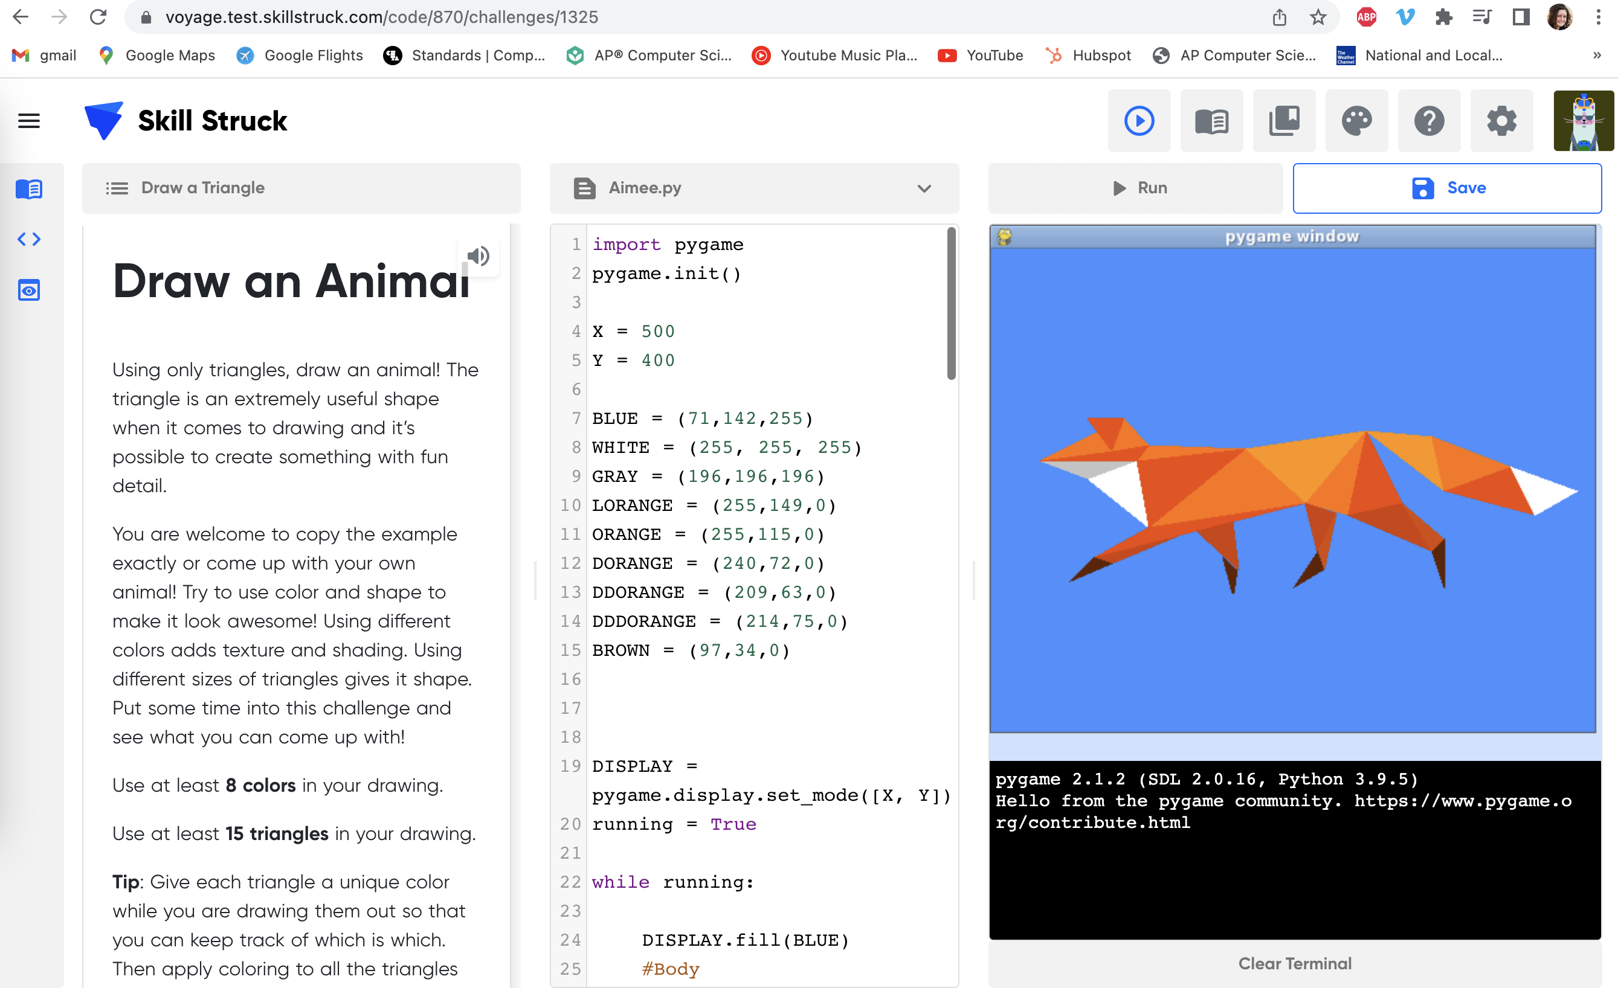Screen dimensions: 1618x988
Task: Open the Chrome three-dot menu
Action: pos(1598,17)
